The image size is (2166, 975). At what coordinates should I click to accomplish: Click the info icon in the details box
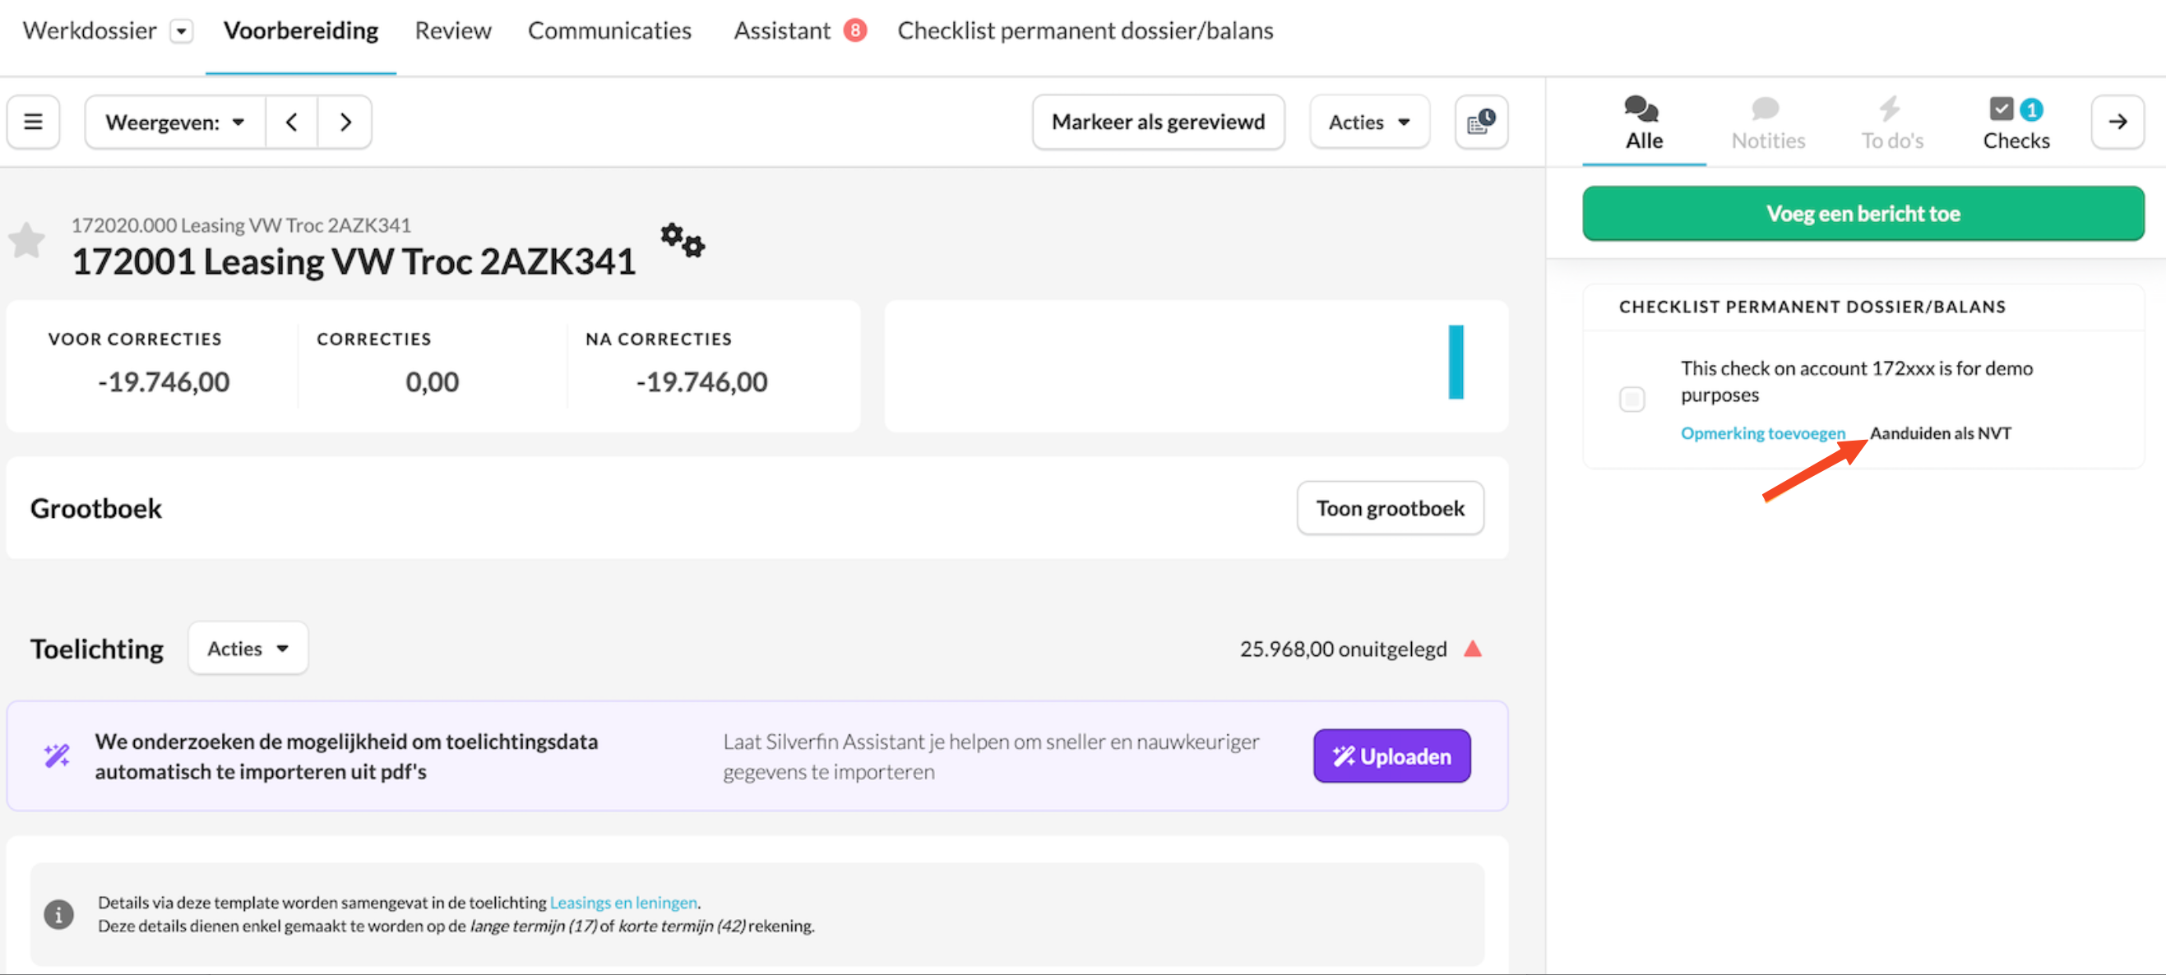pos(59,913)
